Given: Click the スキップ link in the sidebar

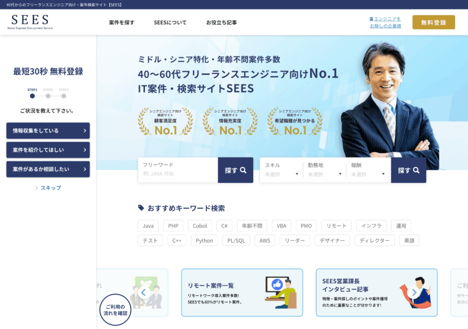Looking at the screenshot, I should click(x=51, y=188).
